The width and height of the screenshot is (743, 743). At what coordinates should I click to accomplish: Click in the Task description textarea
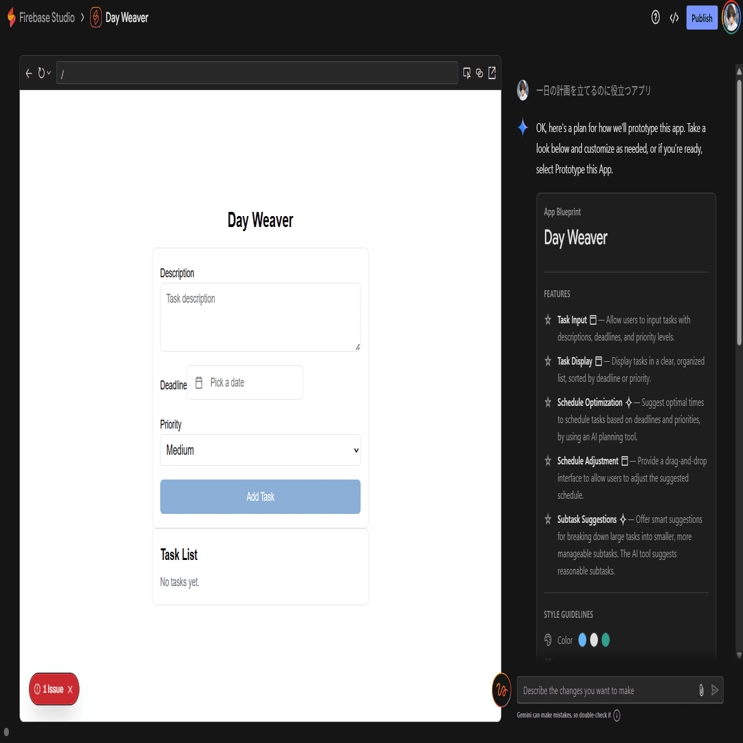click(260, 317)
